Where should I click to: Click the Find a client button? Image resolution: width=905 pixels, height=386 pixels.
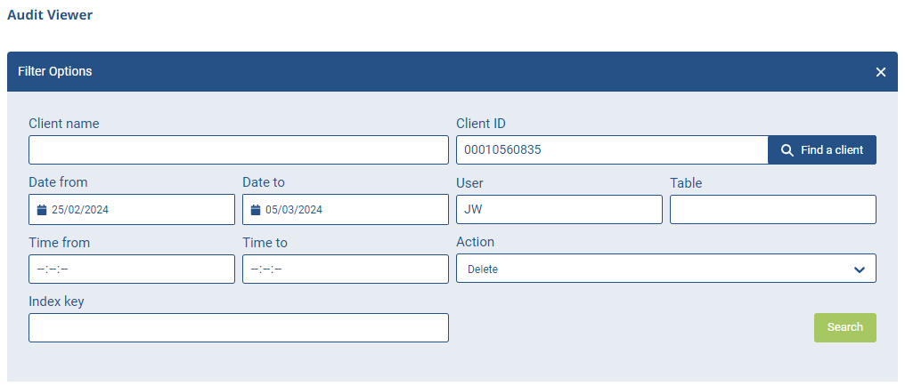click(822, 149)
